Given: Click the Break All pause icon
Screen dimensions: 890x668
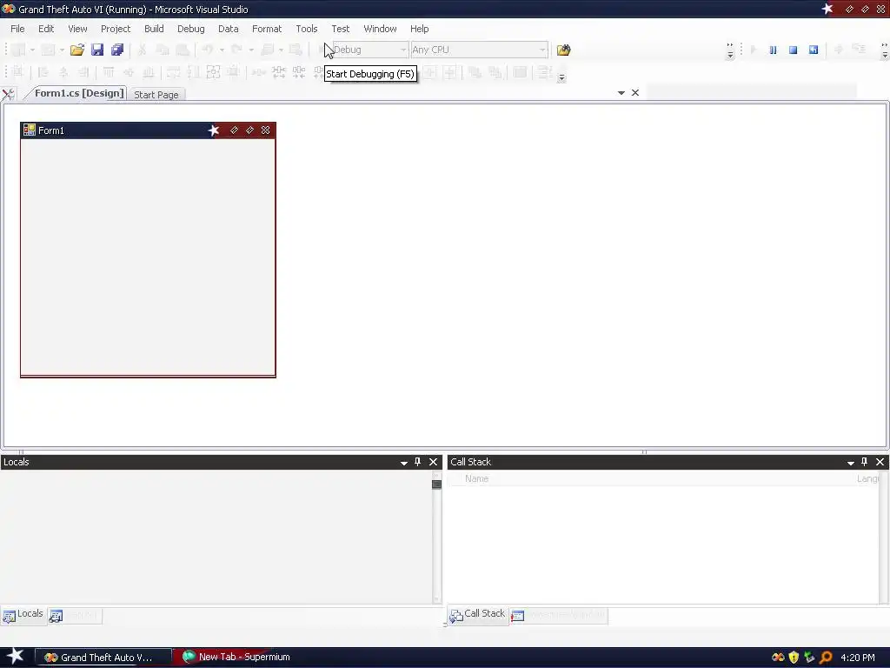Looking at the screenshot, I should point(773,50).
